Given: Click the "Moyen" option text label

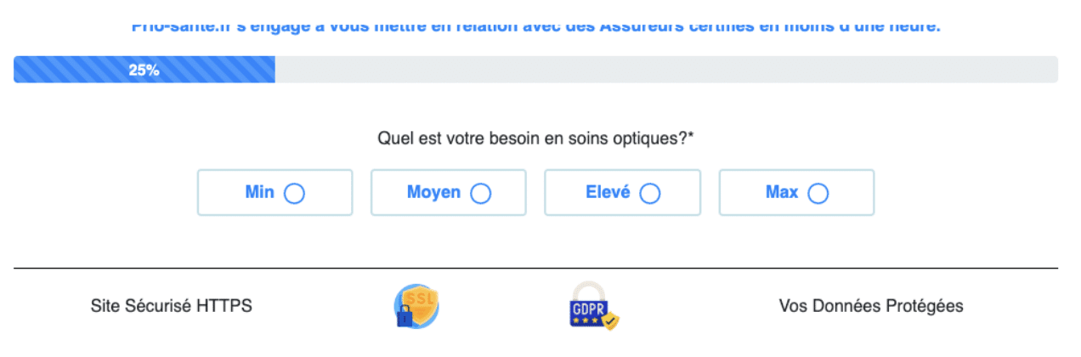Looking at the screenshot, I should click(433, 193).
